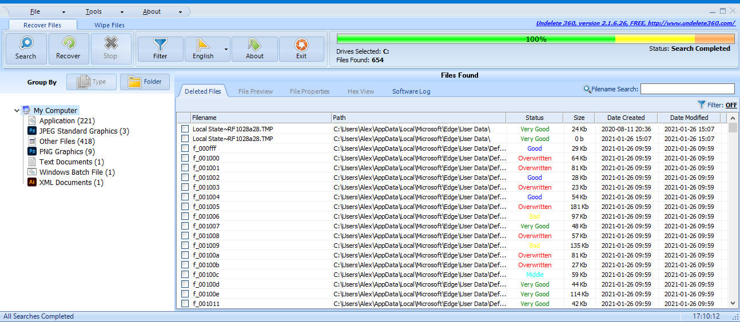Select the checkbox for f_00100a
This screenshot has width=740, height=322.
tap(185, 255)
